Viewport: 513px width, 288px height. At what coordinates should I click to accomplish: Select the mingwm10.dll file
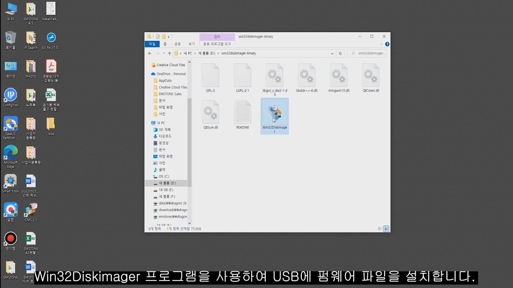coord(339,78)
